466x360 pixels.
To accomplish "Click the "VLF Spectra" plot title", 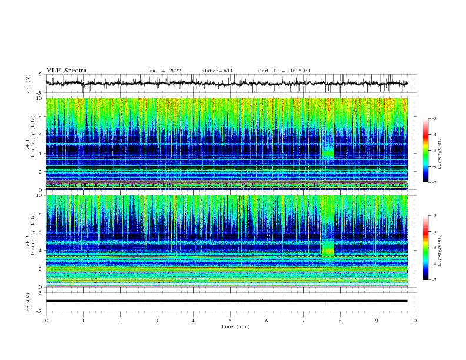I will pyautogui.click(x=66, y=71).
